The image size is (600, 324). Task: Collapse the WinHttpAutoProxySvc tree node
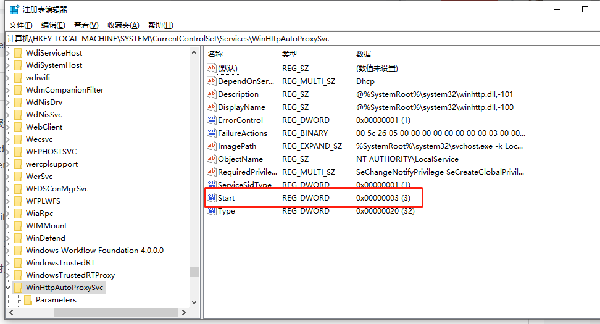[8, 287]
